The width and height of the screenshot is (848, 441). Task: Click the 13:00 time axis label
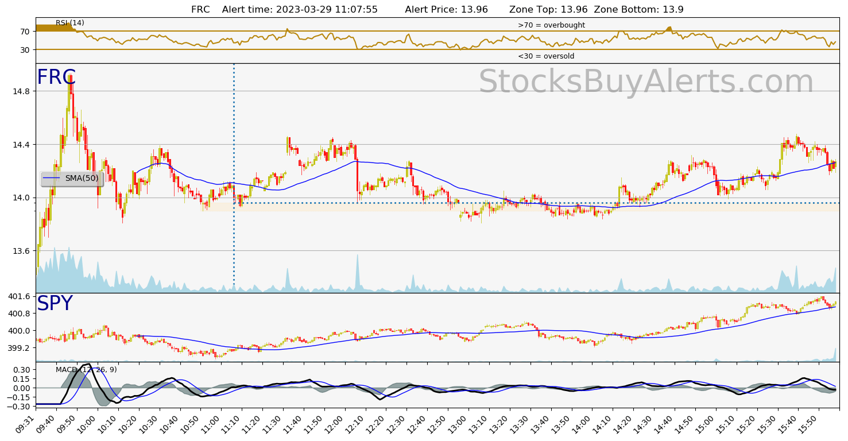click(458, 424)
